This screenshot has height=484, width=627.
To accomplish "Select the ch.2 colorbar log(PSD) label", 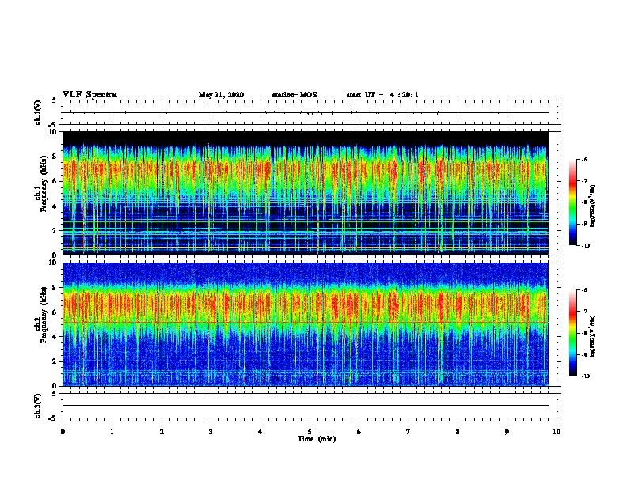I will (x=593, y=336).
